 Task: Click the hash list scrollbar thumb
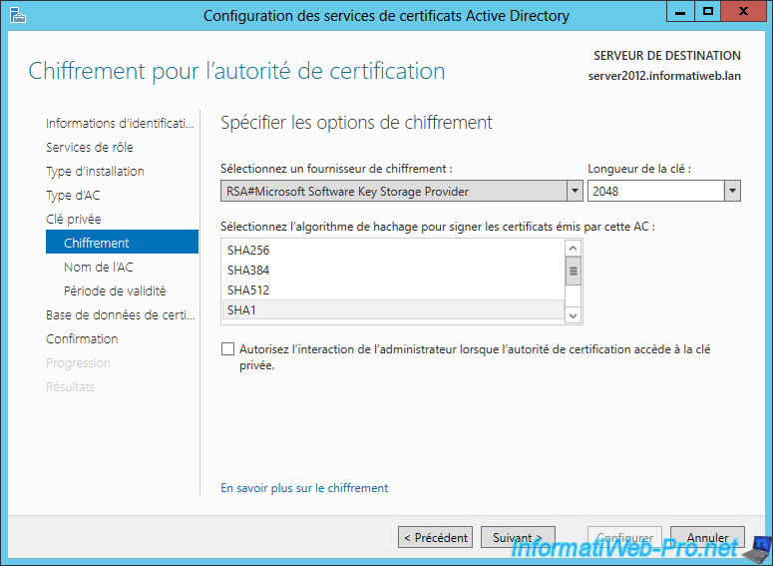573,271
